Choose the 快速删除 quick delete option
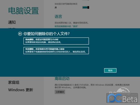This screenshot has height=105, width=140. pyautogui.click(x=56, y=51)
